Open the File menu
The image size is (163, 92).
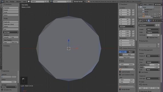[7, 2]
